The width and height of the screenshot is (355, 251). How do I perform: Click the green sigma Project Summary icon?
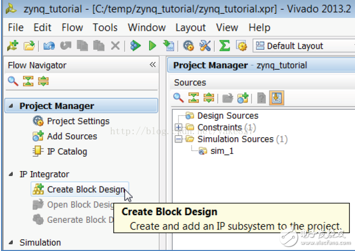point(224,46)
